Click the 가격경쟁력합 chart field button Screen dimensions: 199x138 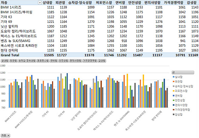point(90,61)
